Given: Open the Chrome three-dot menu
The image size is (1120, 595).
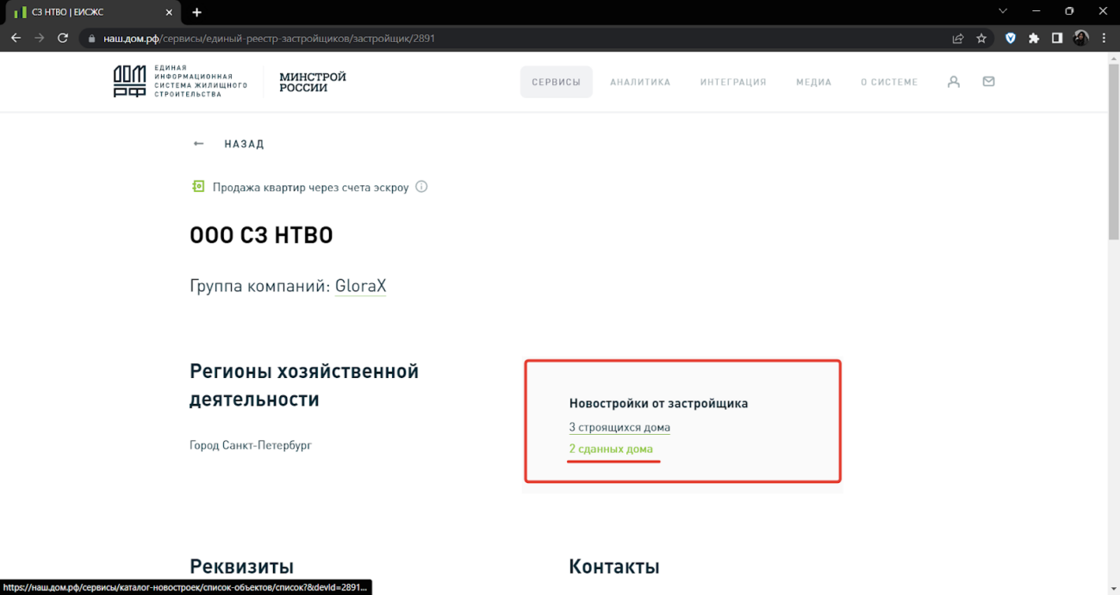Looking at the screenshot, I should click(x=1104, y=38).
